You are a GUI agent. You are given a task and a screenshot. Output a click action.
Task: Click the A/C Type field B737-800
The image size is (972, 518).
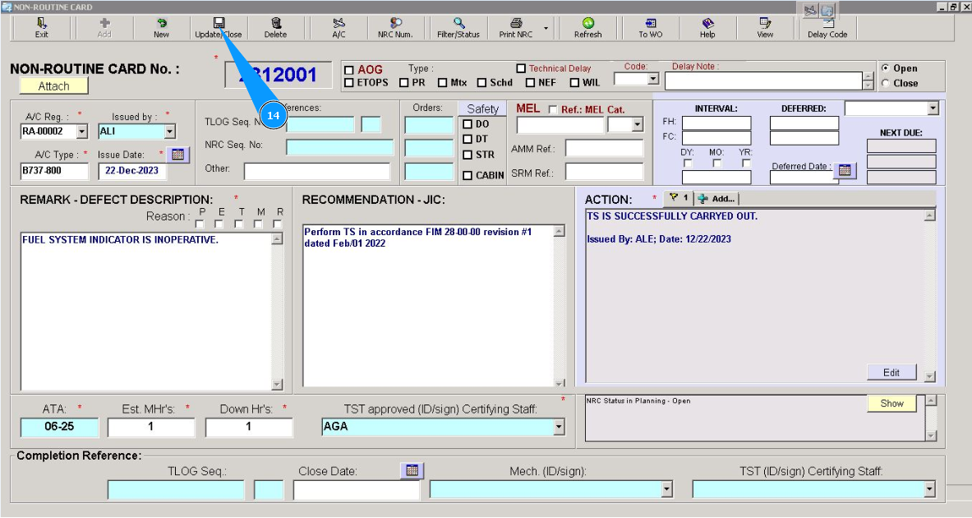click(x=54, y=170)
